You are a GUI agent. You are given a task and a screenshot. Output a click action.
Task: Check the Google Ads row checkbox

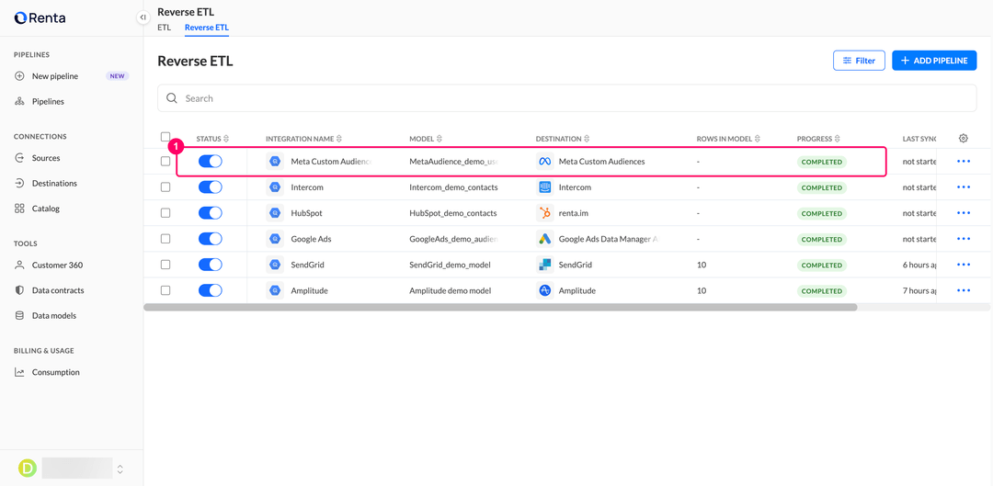pos(165,239)
